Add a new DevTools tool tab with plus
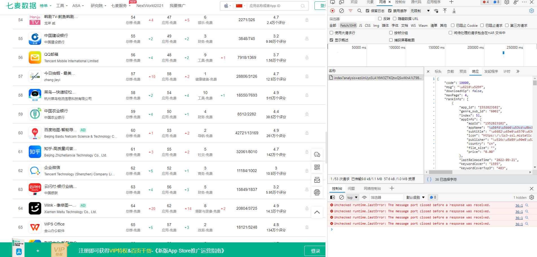Screen dimensions: 537x257 coord(451,2)
